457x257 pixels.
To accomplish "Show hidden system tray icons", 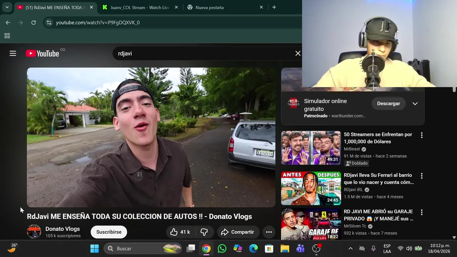I will tap(351, 248).
